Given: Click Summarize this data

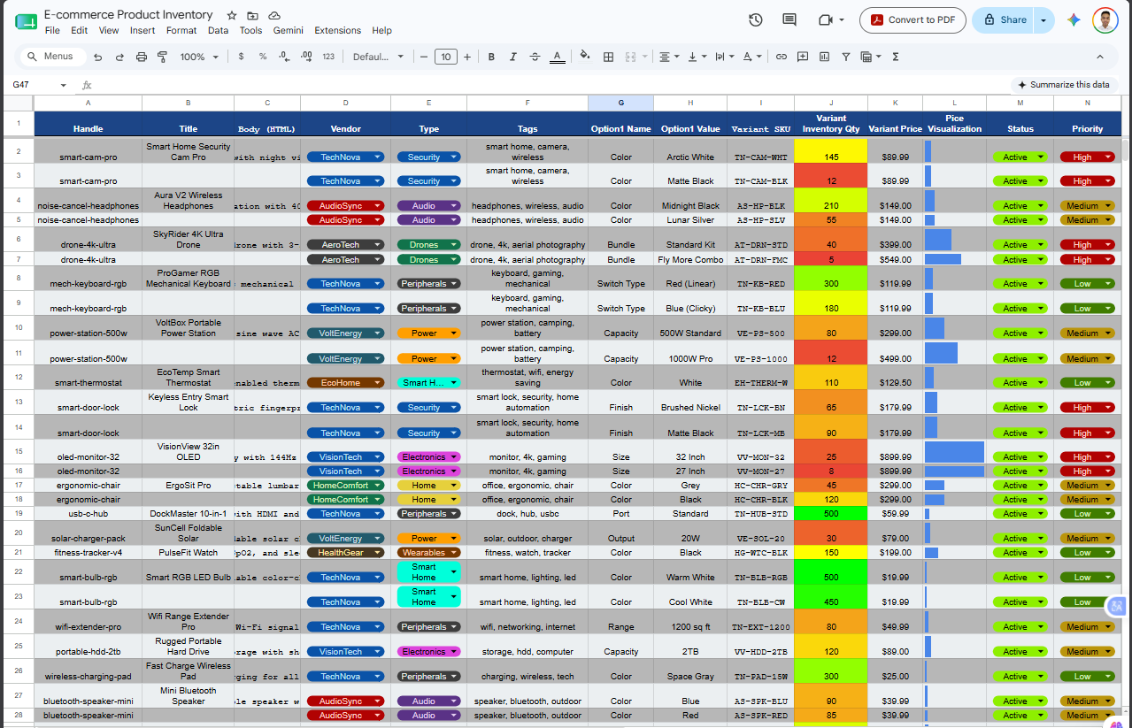Looking at the screenshot, I should (x=1065, y=85).
